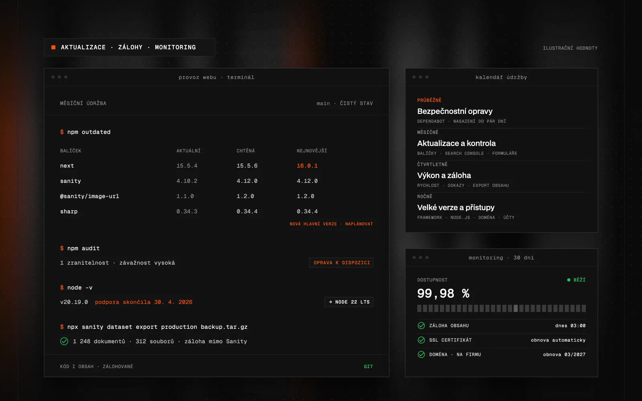The image size is (642, 401).
Task: Click the 'dnes 03:00' backup time
Action: [x=570, y=326]
